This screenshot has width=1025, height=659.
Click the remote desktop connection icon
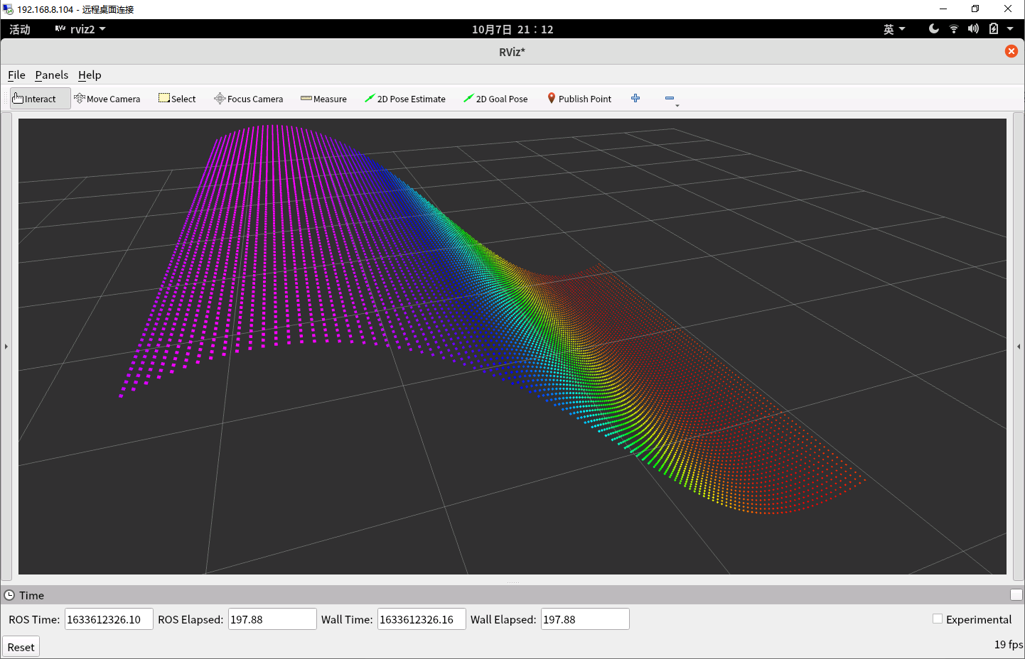pyautogui.click(x=8, y=9)
